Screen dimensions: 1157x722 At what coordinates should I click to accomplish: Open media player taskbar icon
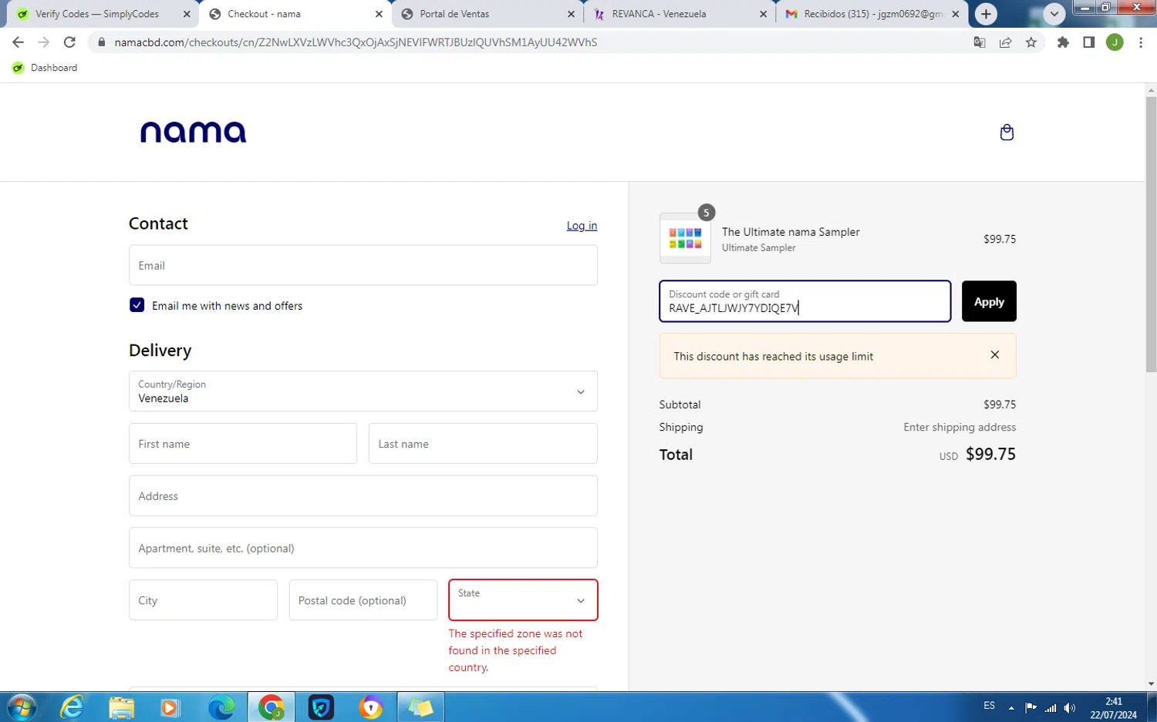click(x=170, y=707)
